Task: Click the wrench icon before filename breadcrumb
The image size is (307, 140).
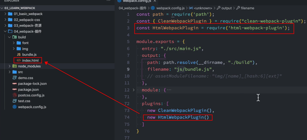Action: pos(238,8)
